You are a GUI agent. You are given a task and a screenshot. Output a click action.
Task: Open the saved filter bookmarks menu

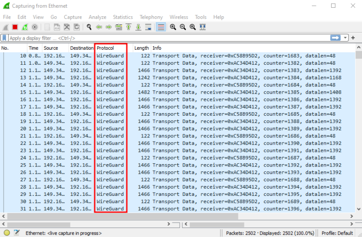[5, 38]
